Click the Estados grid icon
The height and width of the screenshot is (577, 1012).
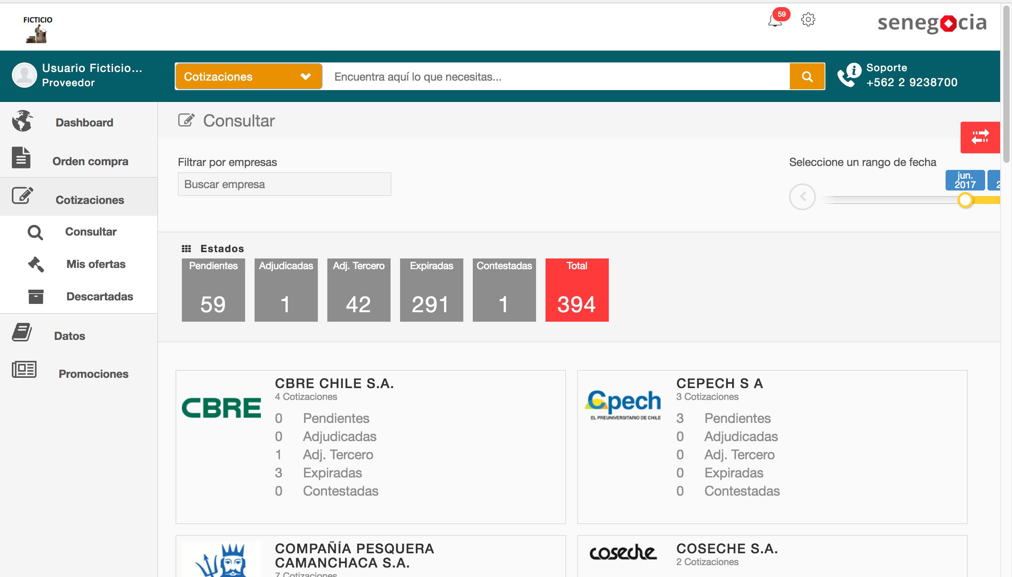point(186,249)
